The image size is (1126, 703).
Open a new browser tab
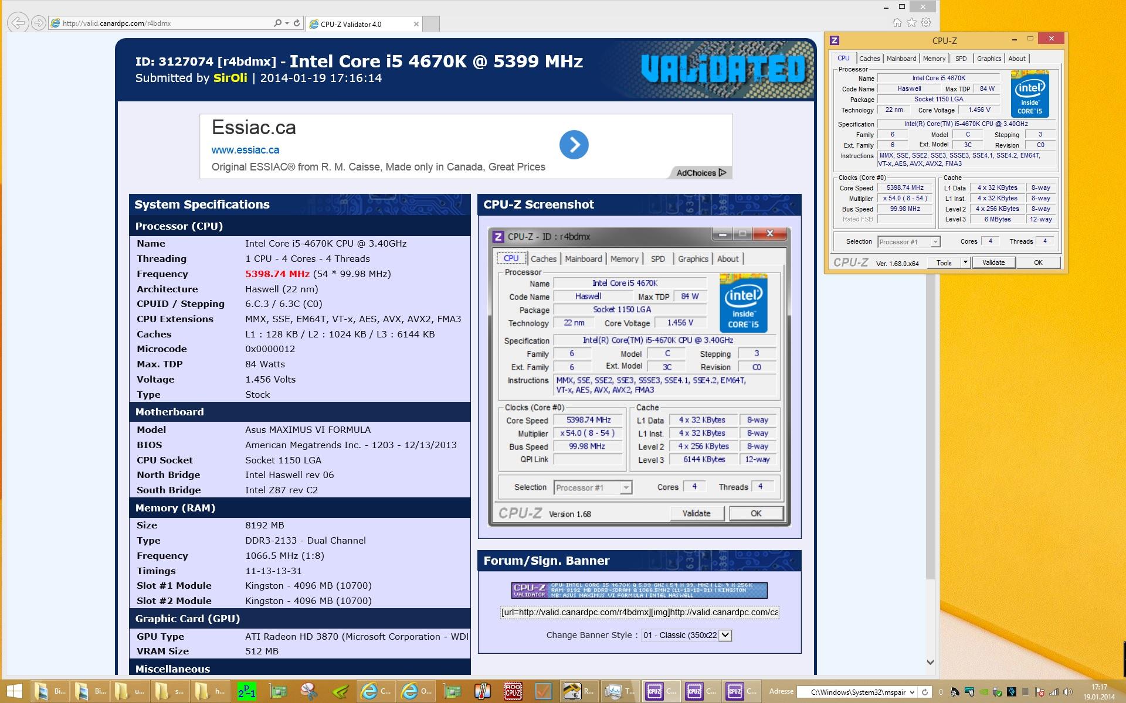click(x=431, y=24)
